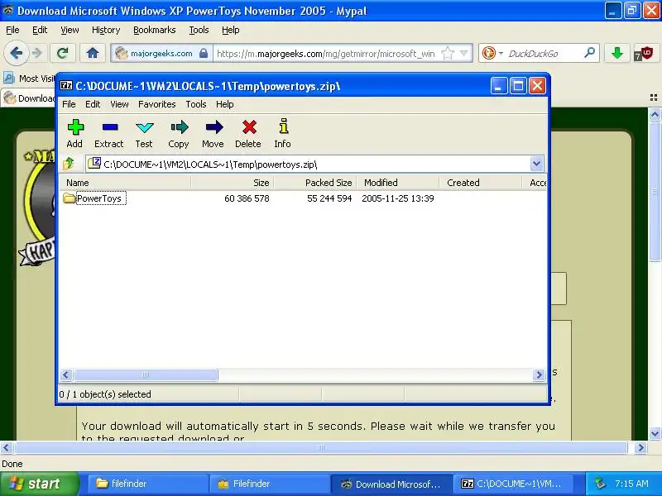This screenshot has height=496, width=662.
Task: Click the site security padlock icon
Action: (x=204, y=54)
